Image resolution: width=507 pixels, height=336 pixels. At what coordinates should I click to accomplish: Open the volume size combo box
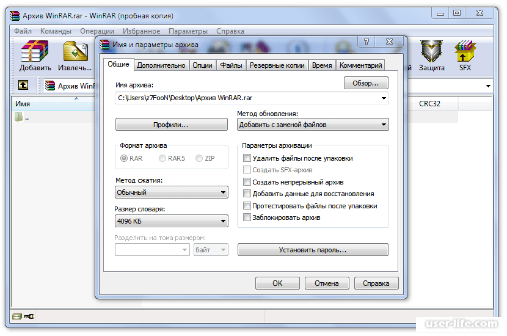tap(152, 250)
